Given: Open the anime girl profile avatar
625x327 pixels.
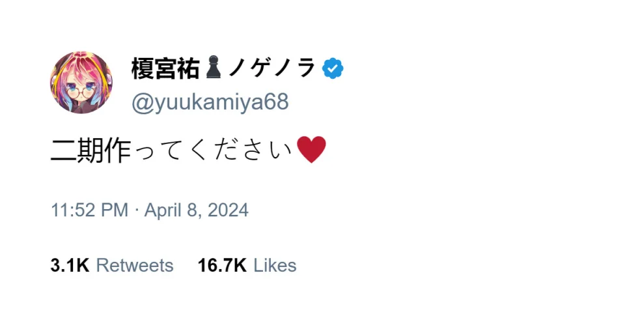Looking at the screenshot, I should pos(81,83).
